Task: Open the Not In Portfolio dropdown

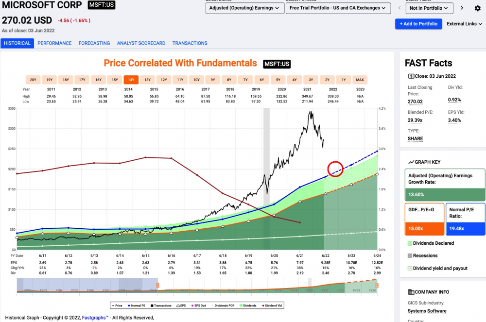Action: click(429, 8)
